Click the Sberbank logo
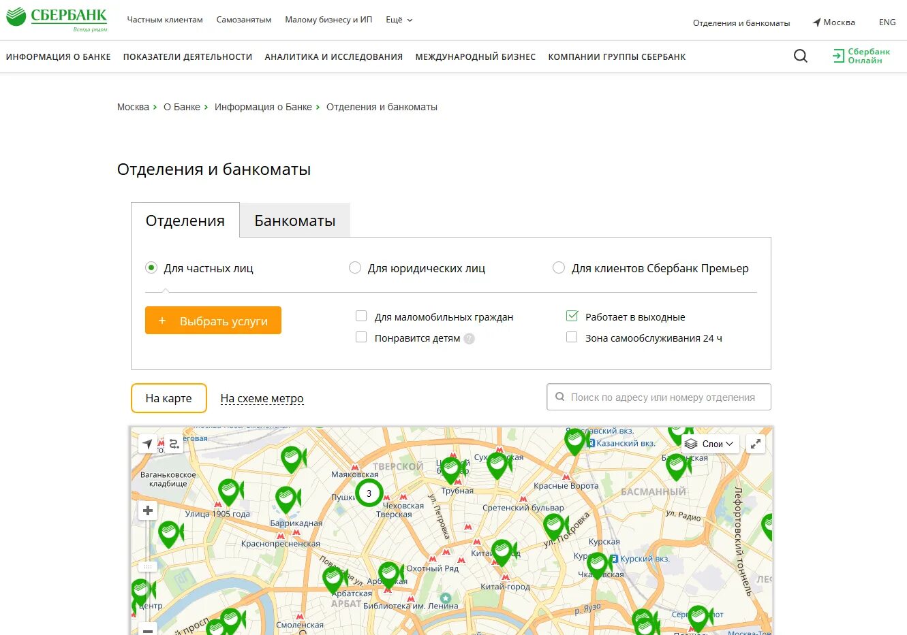The height and width of the screenshot is (635, 907). [57, 19]
